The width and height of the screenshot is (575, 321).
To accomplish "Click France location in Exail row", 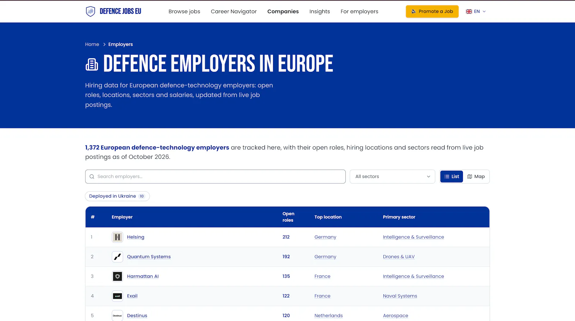I will [x=322, y=296].
